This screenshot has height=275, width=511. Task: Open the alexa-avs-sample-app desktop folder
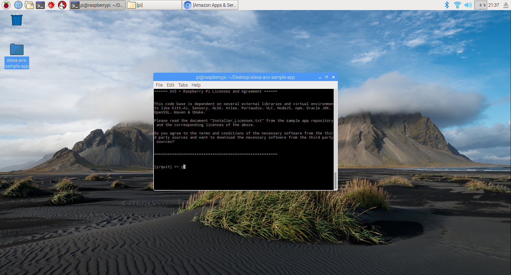[17, 49]
